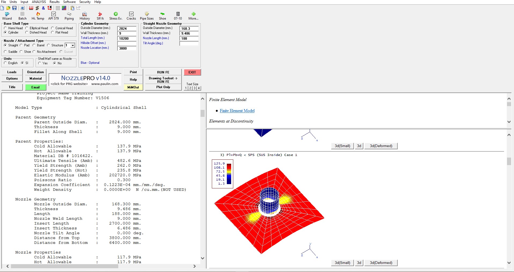Screen dimensions: 514x272
Task: Click the Batch toolbar icon
Action: 23,16
